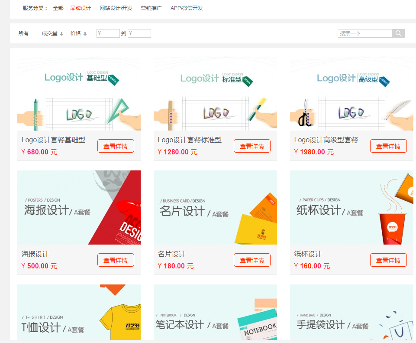
Task: Click price ¥ 180.00 元
Action: coord(176,266)
